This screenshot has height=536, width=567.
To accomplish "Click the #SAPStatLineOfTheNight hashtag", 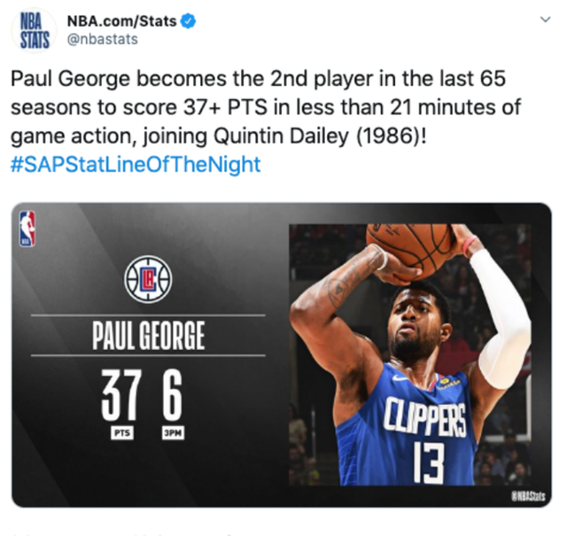I will [136, 165].
